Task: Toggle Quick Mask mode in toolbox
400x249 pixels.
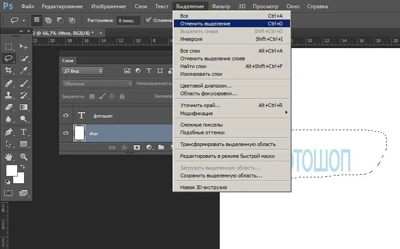Action: (9, 193)
